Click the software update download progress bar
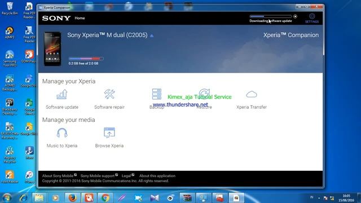 pyautogui.click(x=271, y=16)
